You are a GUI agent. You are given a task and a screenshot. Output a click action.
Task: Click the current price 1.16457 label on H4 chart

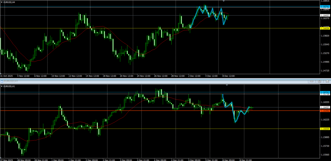coord(325,15)
